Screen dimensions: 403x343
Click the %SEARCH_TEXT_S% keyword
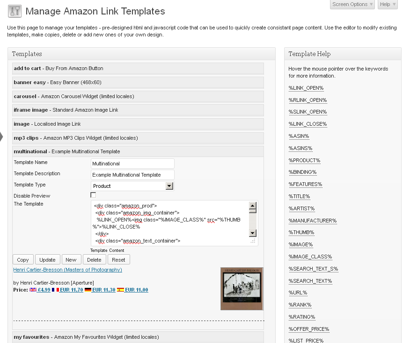313,269
